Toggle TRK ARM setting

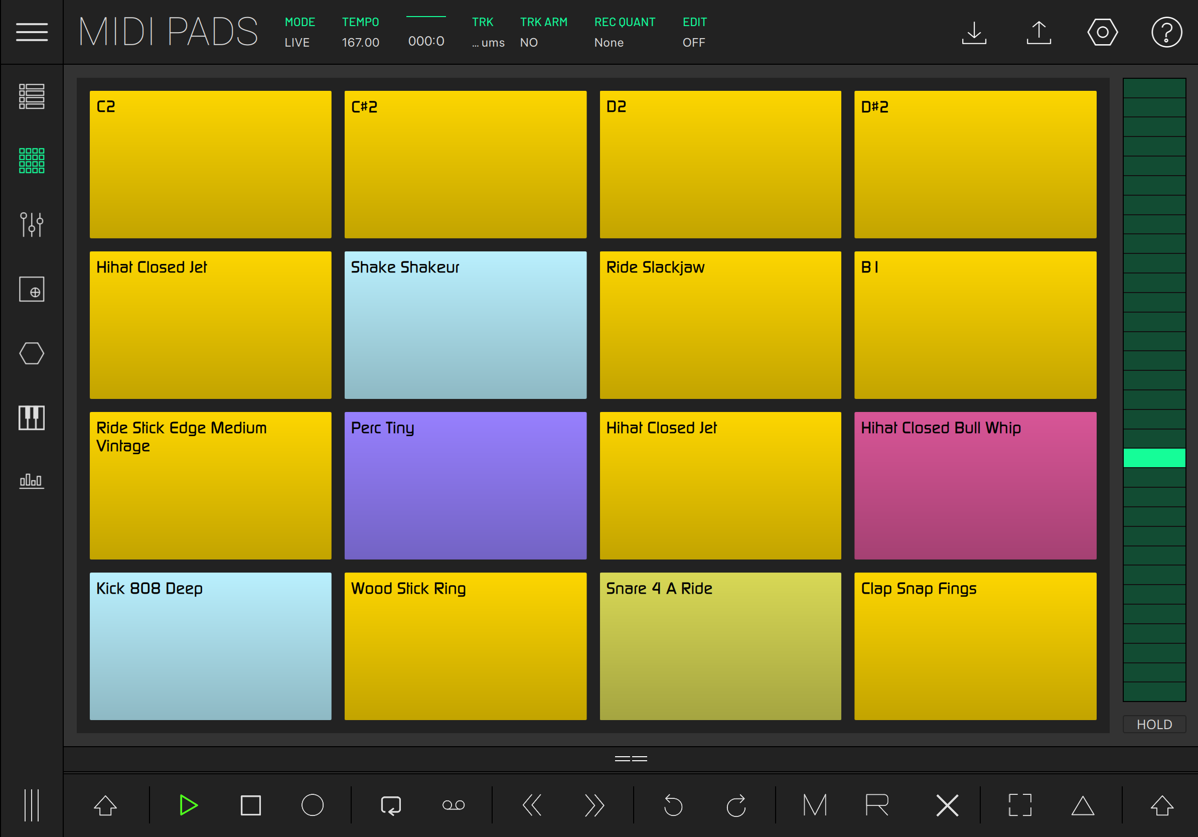(543, 32)
